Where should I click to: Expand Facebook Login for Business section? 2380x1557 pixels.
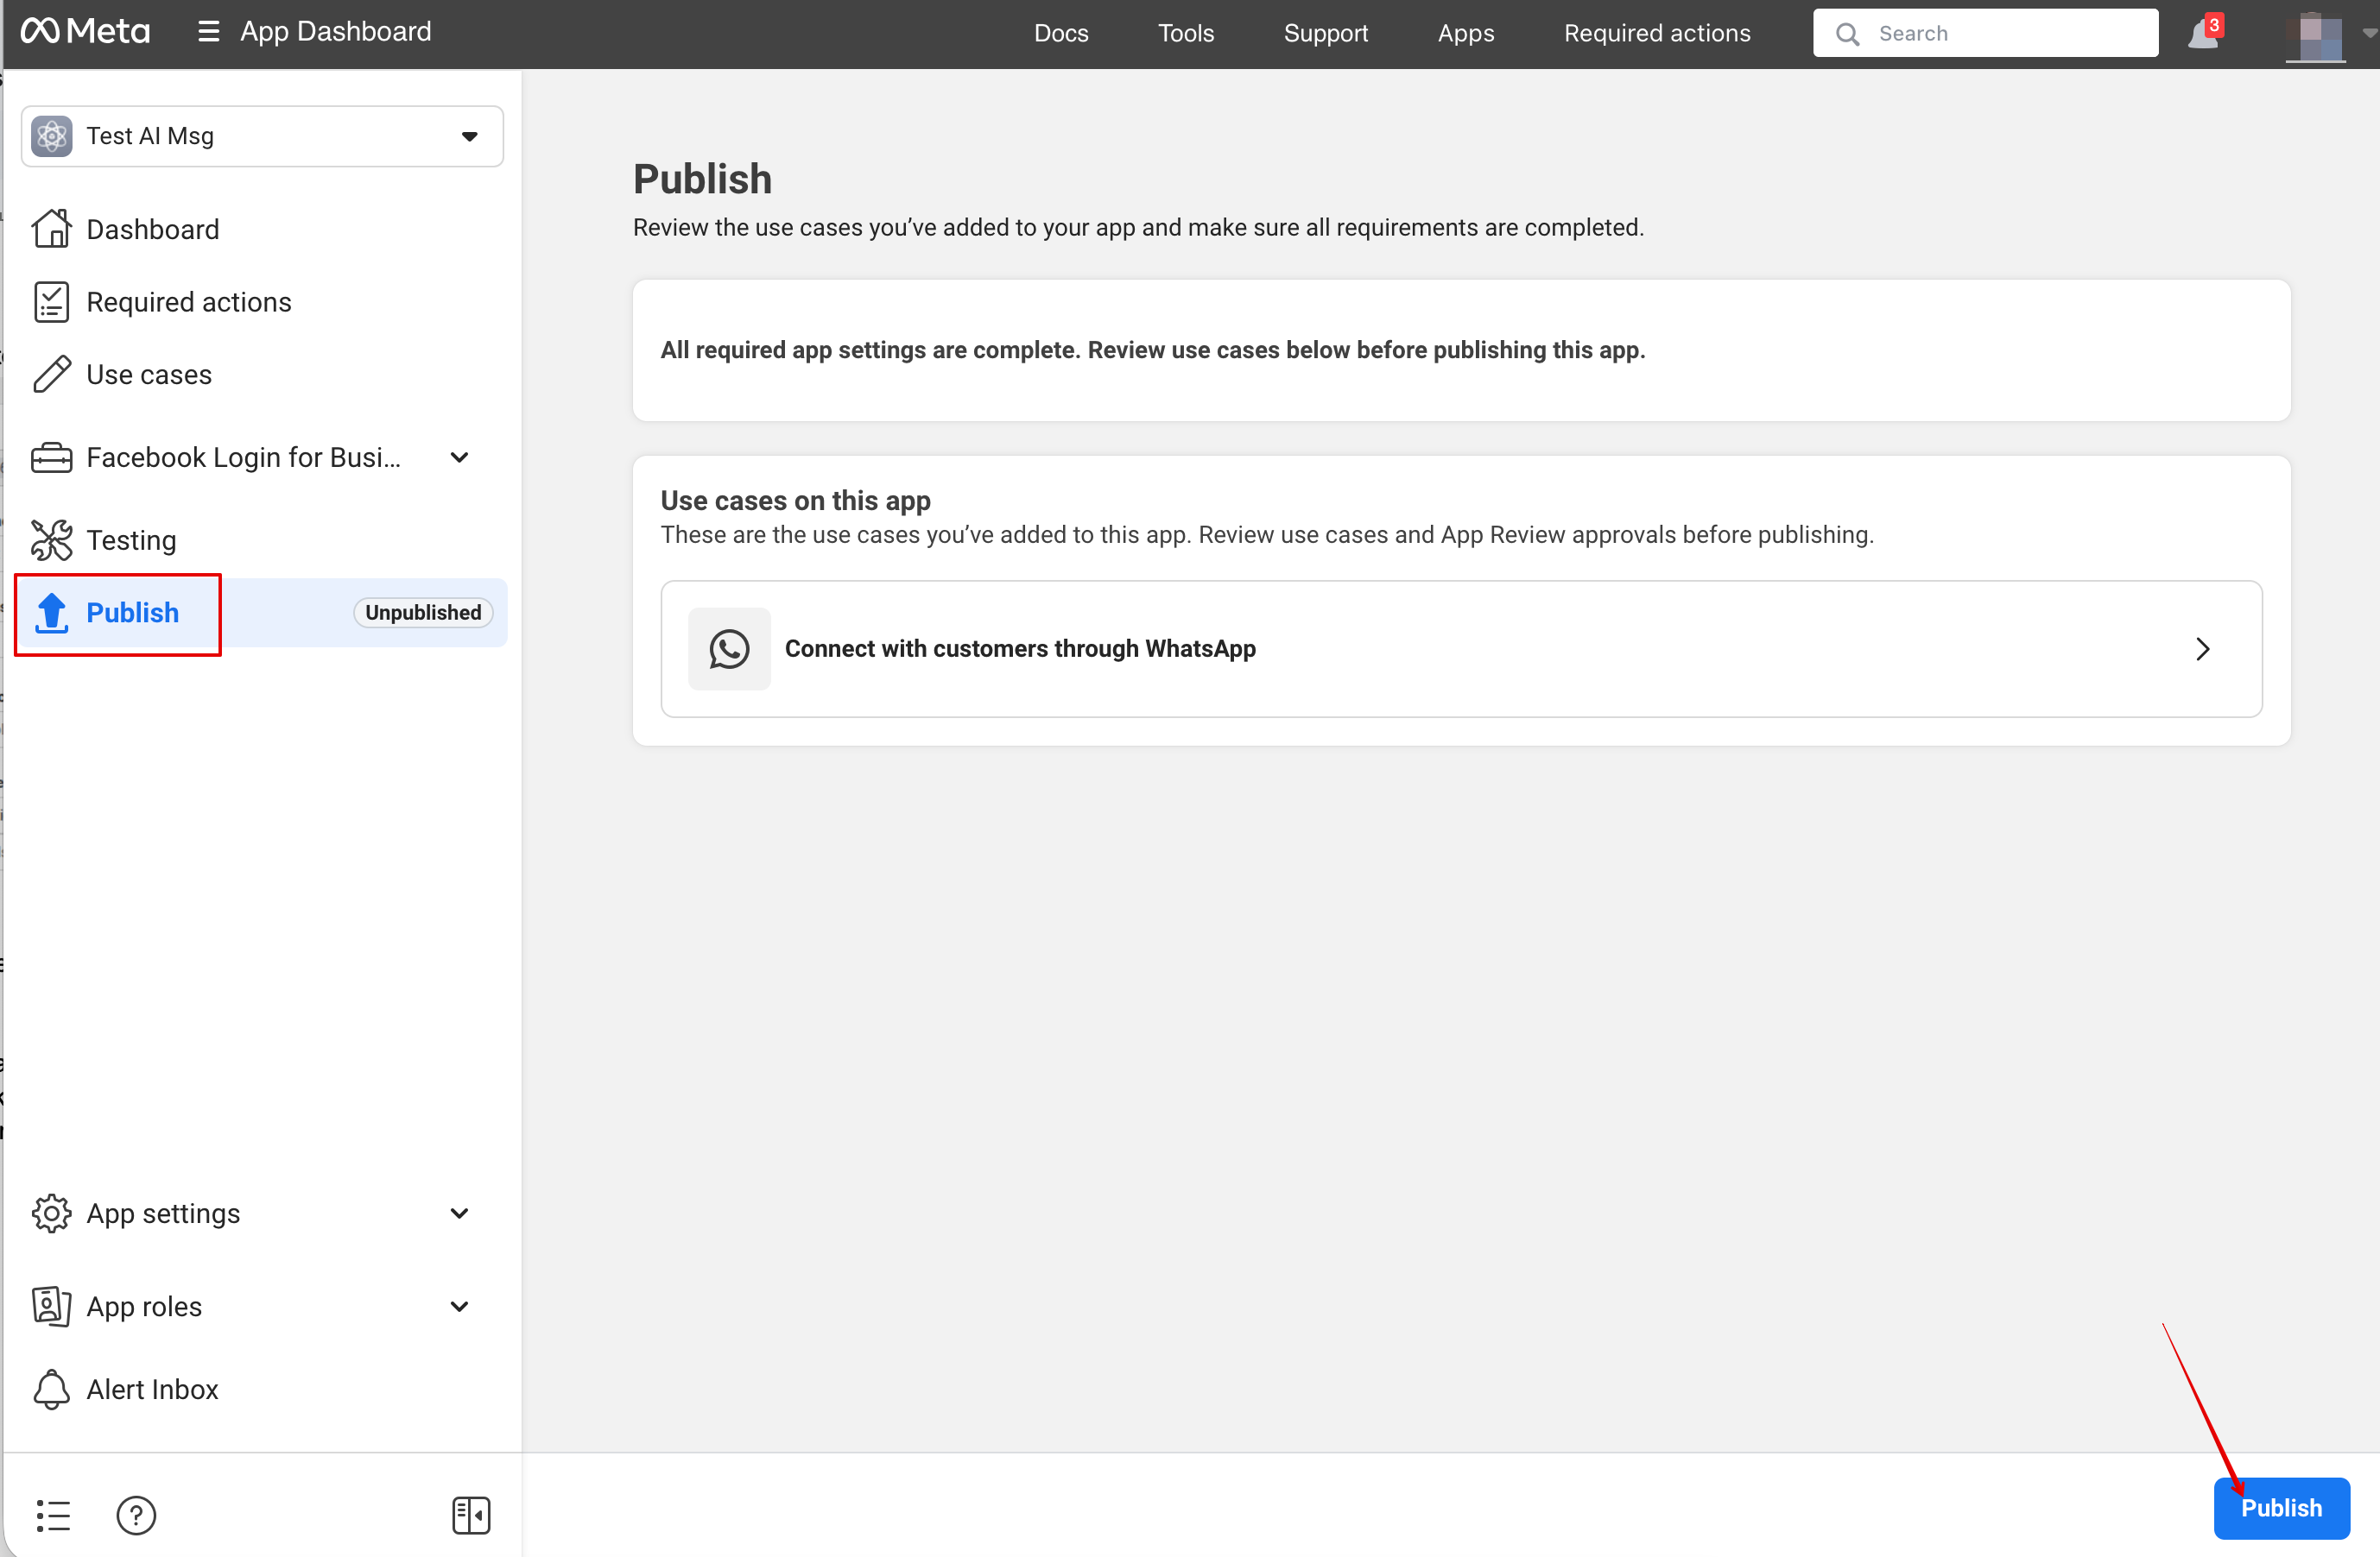[459, 457]
